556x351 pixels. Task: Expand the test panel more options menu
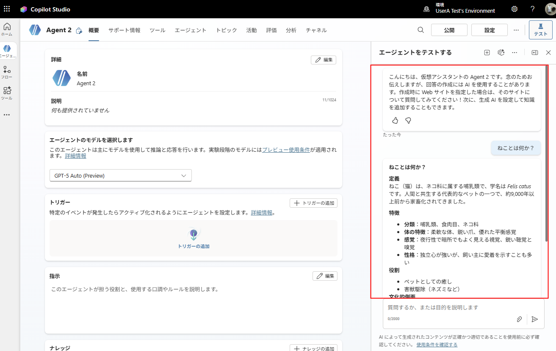pyautogui.click(x=515, y=53)
